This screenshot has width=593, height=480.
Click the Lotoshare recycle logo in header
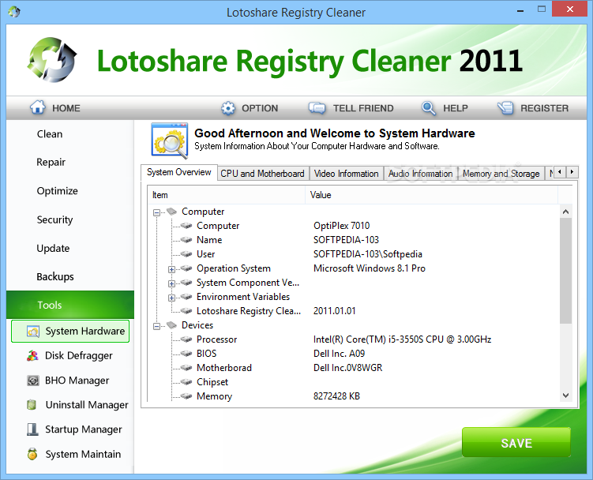(x=52, y=60)
